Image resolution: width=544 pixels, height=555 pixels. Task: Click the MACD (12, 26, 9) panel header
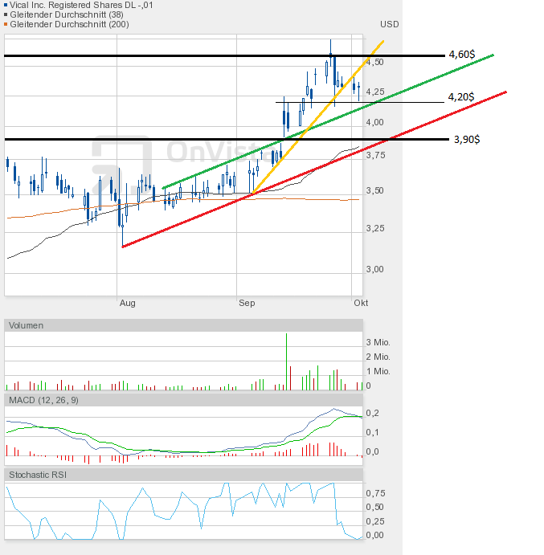tap(183, 400)
